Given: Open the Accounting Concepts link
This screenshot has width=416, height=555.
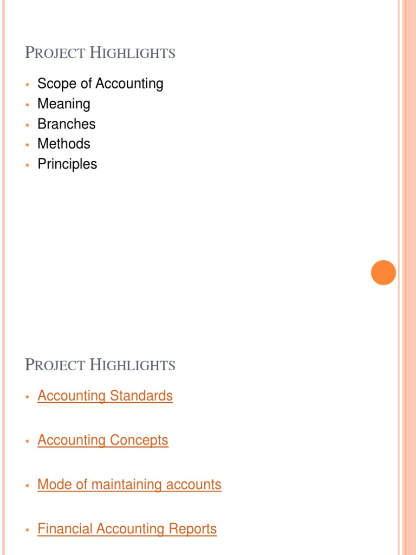Looking at the screenshot, I should 103,440.
